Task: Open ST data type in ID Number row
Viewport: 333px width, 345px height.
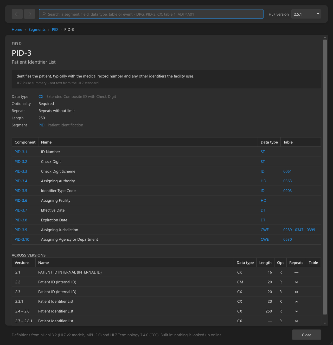Action: [x=263, y=152]
